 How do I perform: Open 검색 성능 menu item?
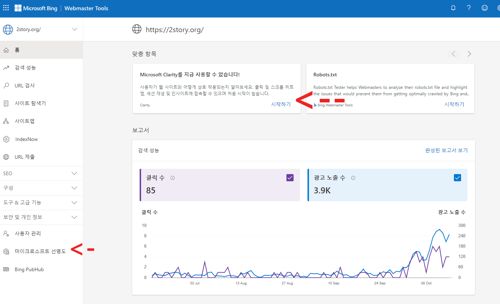click(41, 68)
